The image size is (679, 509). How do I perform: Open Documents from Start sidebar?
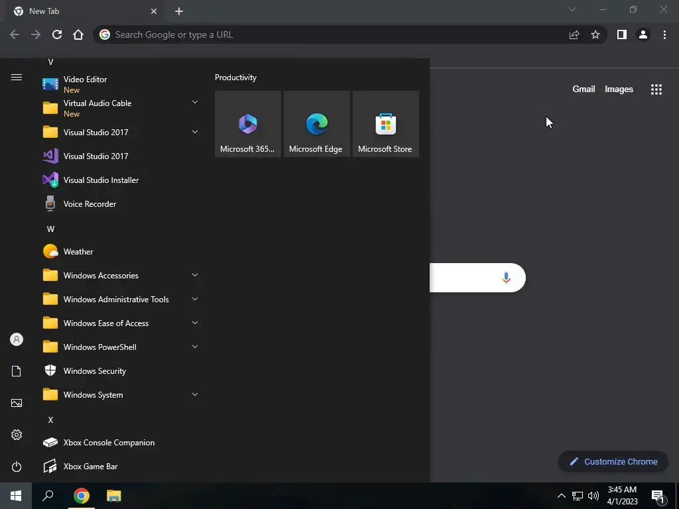17,371
